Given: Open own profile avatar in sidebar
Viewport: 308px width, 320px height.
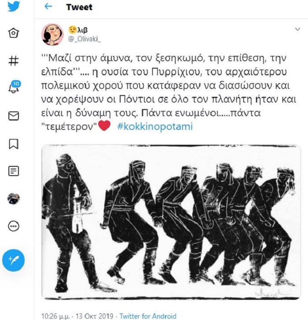Looking at the screenshot, I should (14, 199).
